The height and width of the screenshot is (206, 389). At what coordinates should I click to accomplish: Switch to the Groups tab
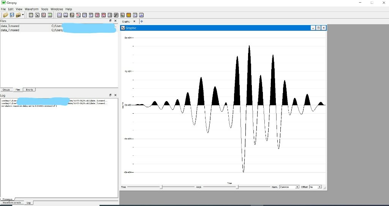tap(6, 90)
